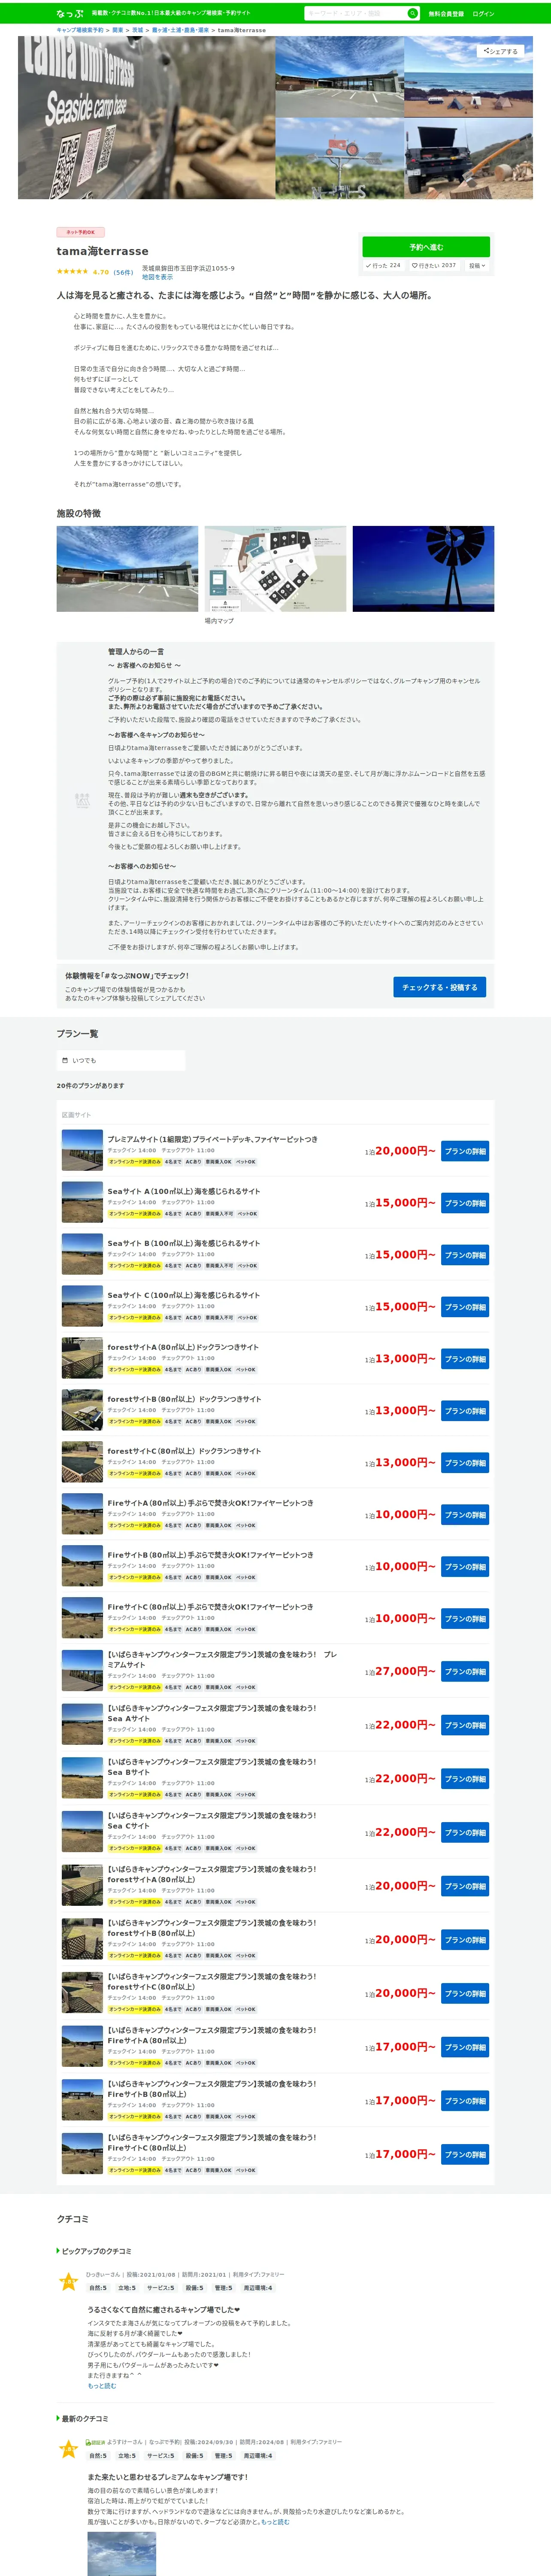Screen dimensions: 551x2576
Task: Click the review title うるさくなくて自然に癒されるキャンプ場でした
Action: click(163, 2310)
